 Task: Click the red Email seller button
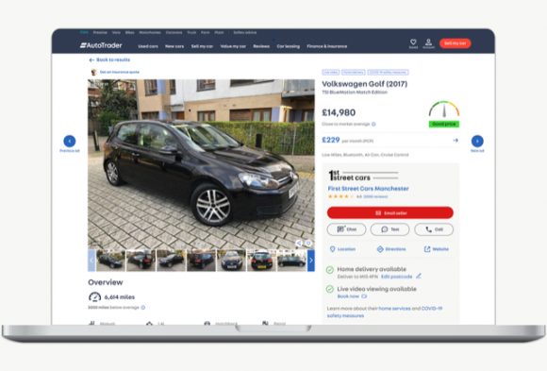point(390,212)
